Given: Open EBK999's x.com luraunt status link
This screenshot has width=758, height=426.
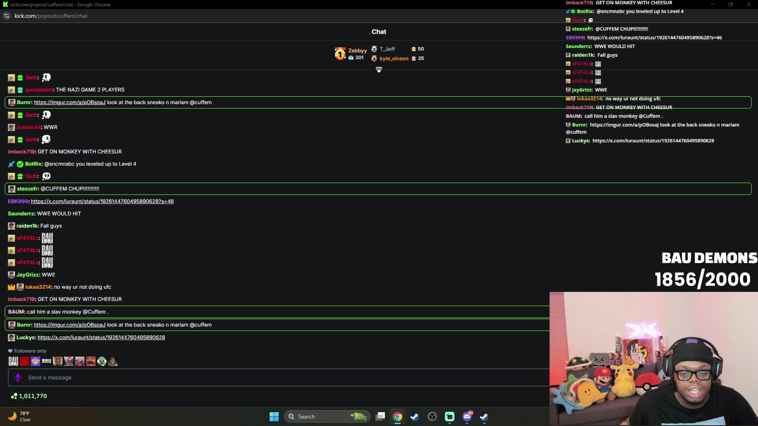Looking at the screenshot, I should (102, 201).
